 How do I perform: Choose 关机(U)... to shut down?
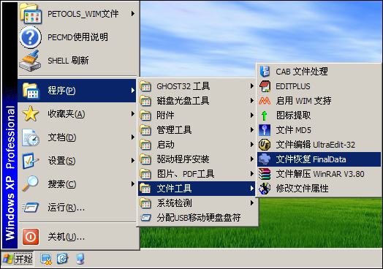(x=77, y=237)
